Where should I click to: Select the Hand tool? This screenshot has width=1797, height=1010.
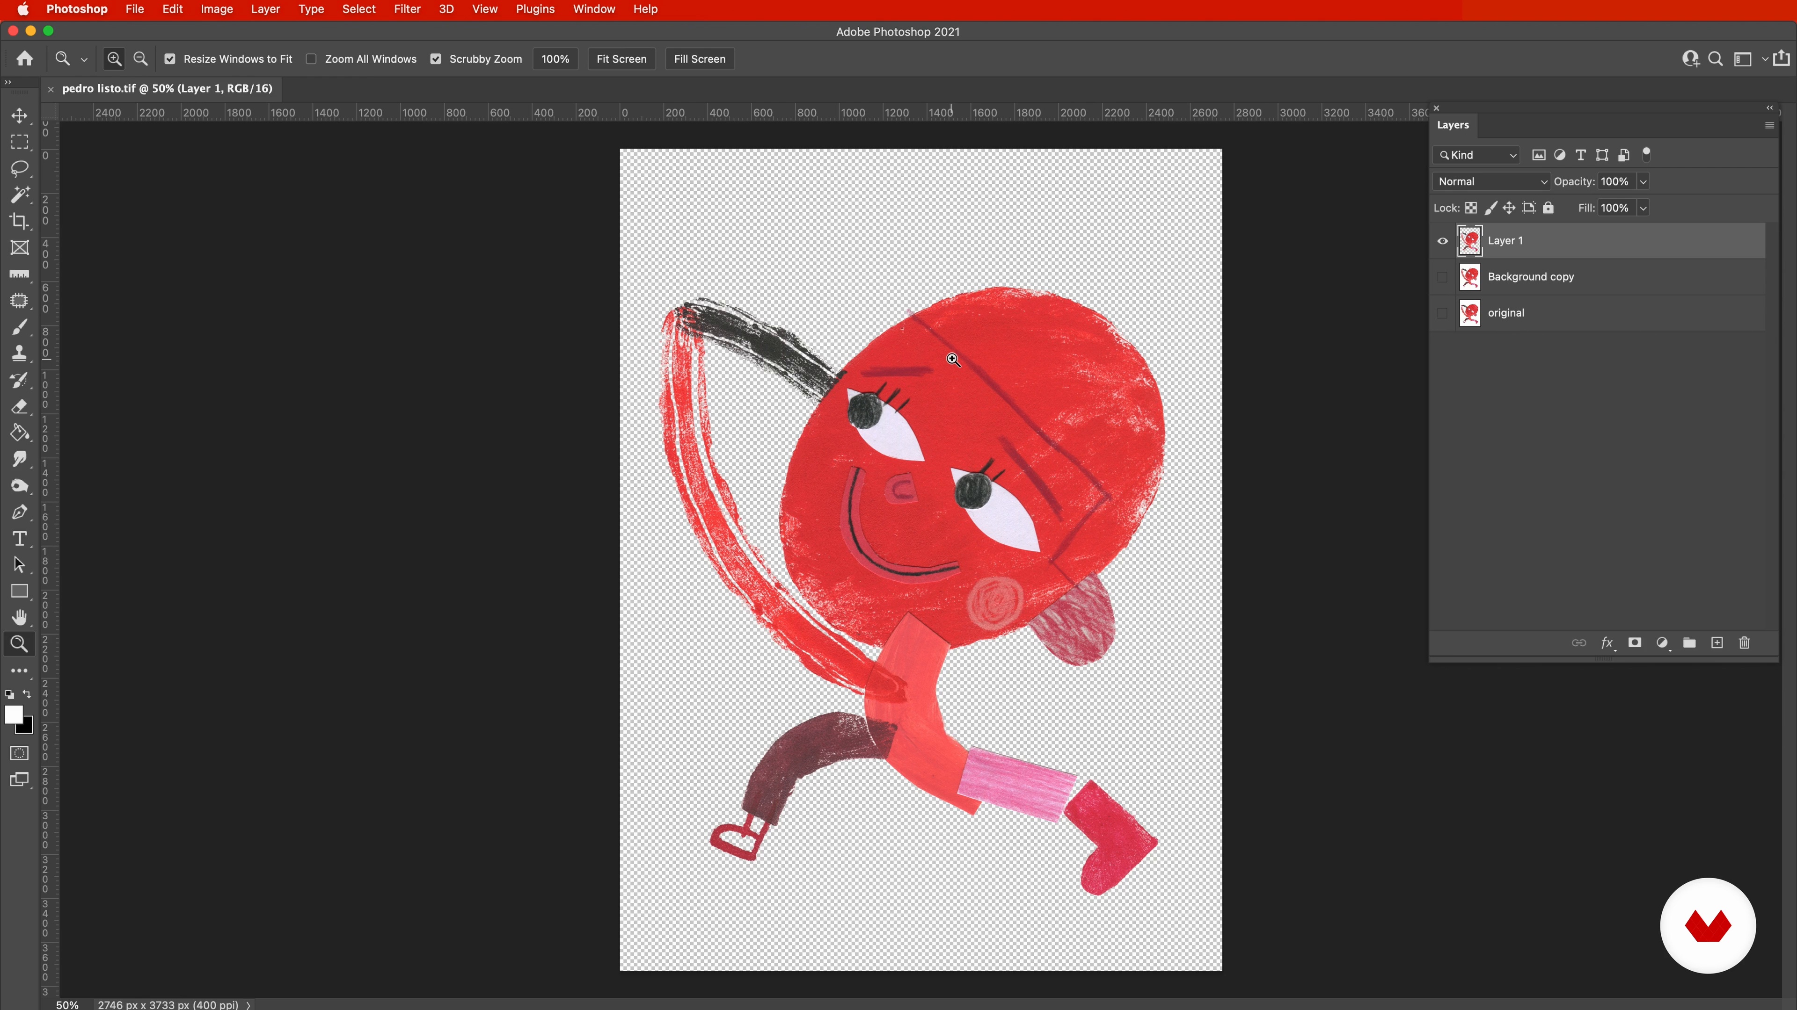[x=20, y=618]
